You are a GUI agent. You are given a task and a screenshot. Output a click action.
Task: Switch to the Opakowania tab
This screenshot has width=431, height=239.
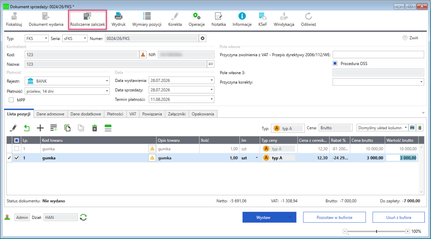[x=203, y=114]
